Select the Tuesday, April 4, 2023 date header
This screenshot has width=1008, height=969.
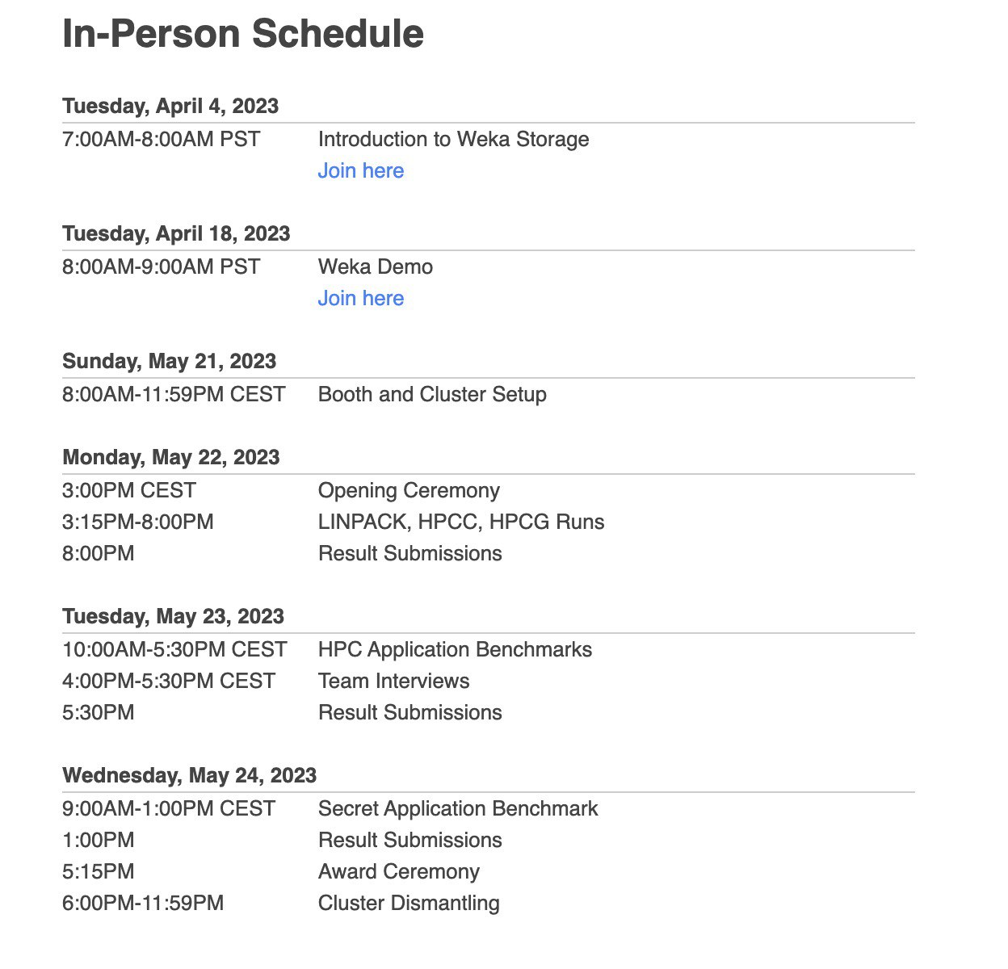(170, 106)
